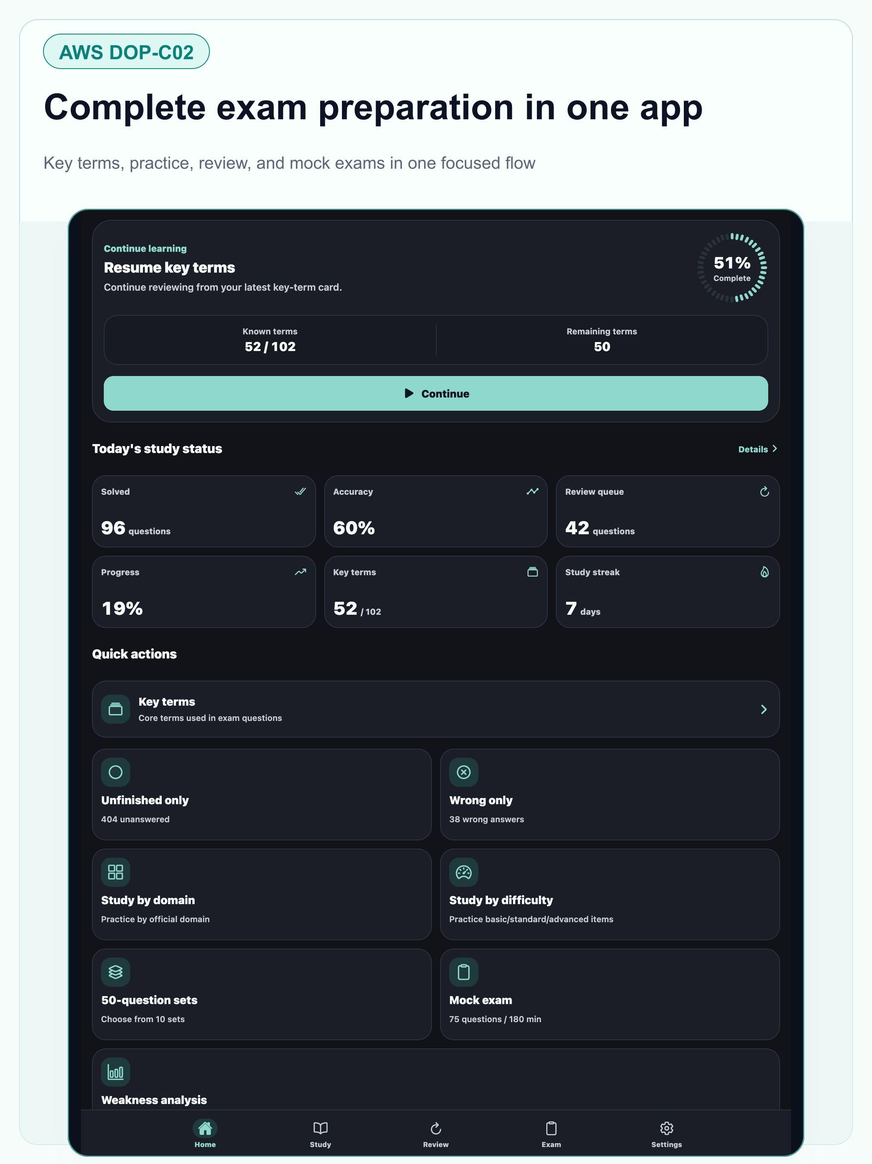Click the clipboard icon for Mock exam

463,972
